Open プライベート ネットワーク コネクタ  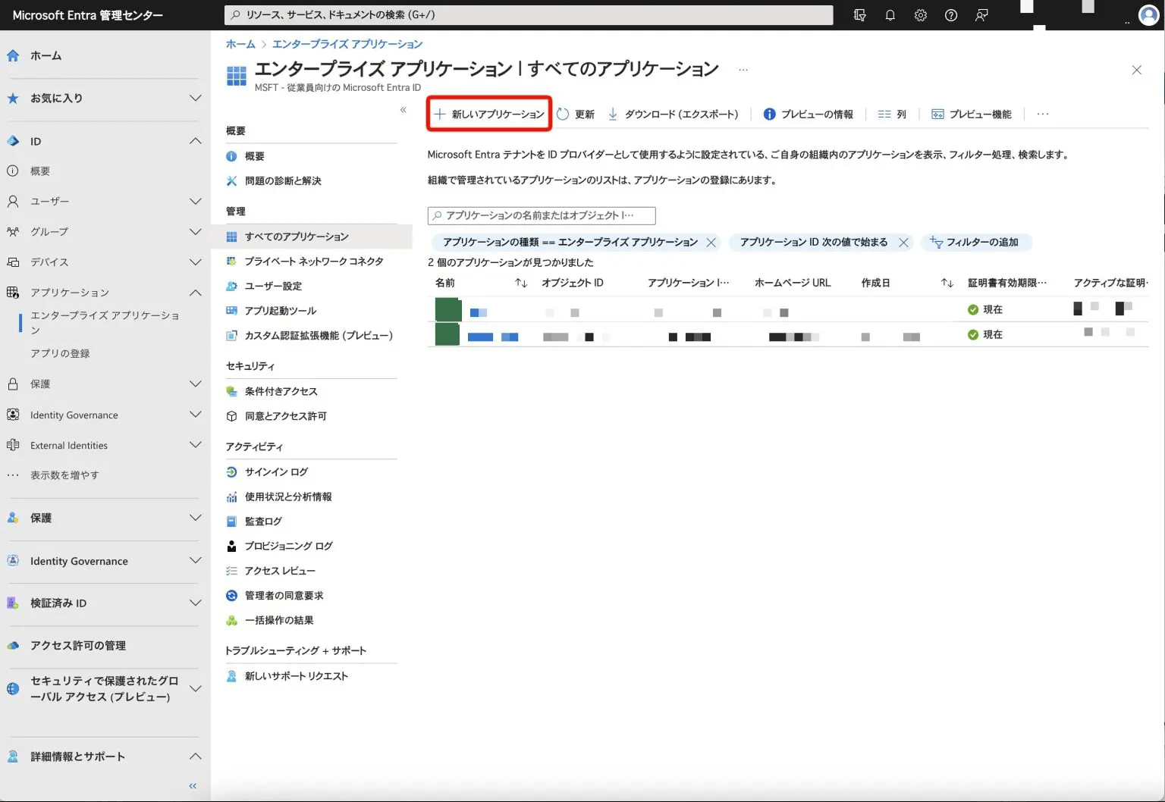tap(314, 262)
